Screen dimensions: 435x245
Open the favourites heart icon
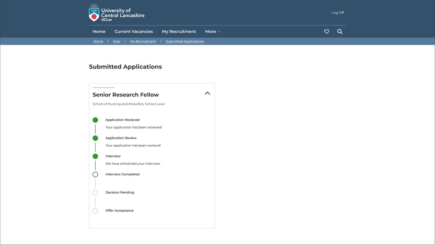coord(327,32)
